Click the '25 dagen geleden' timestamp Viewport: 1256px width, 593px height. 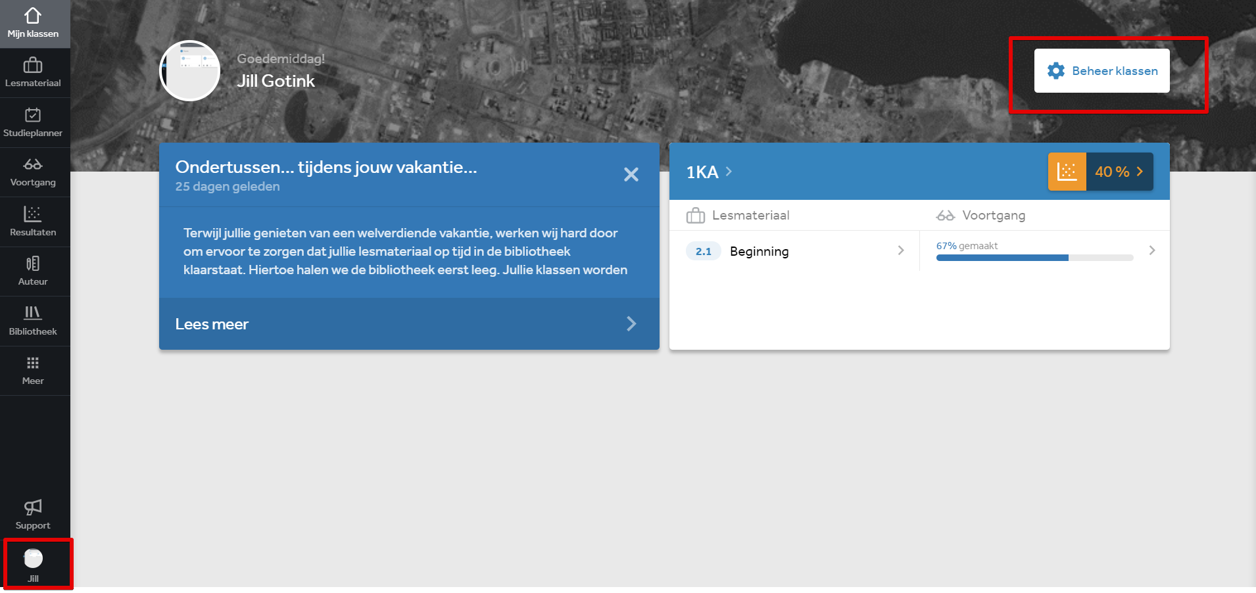[x=228, y=187]
